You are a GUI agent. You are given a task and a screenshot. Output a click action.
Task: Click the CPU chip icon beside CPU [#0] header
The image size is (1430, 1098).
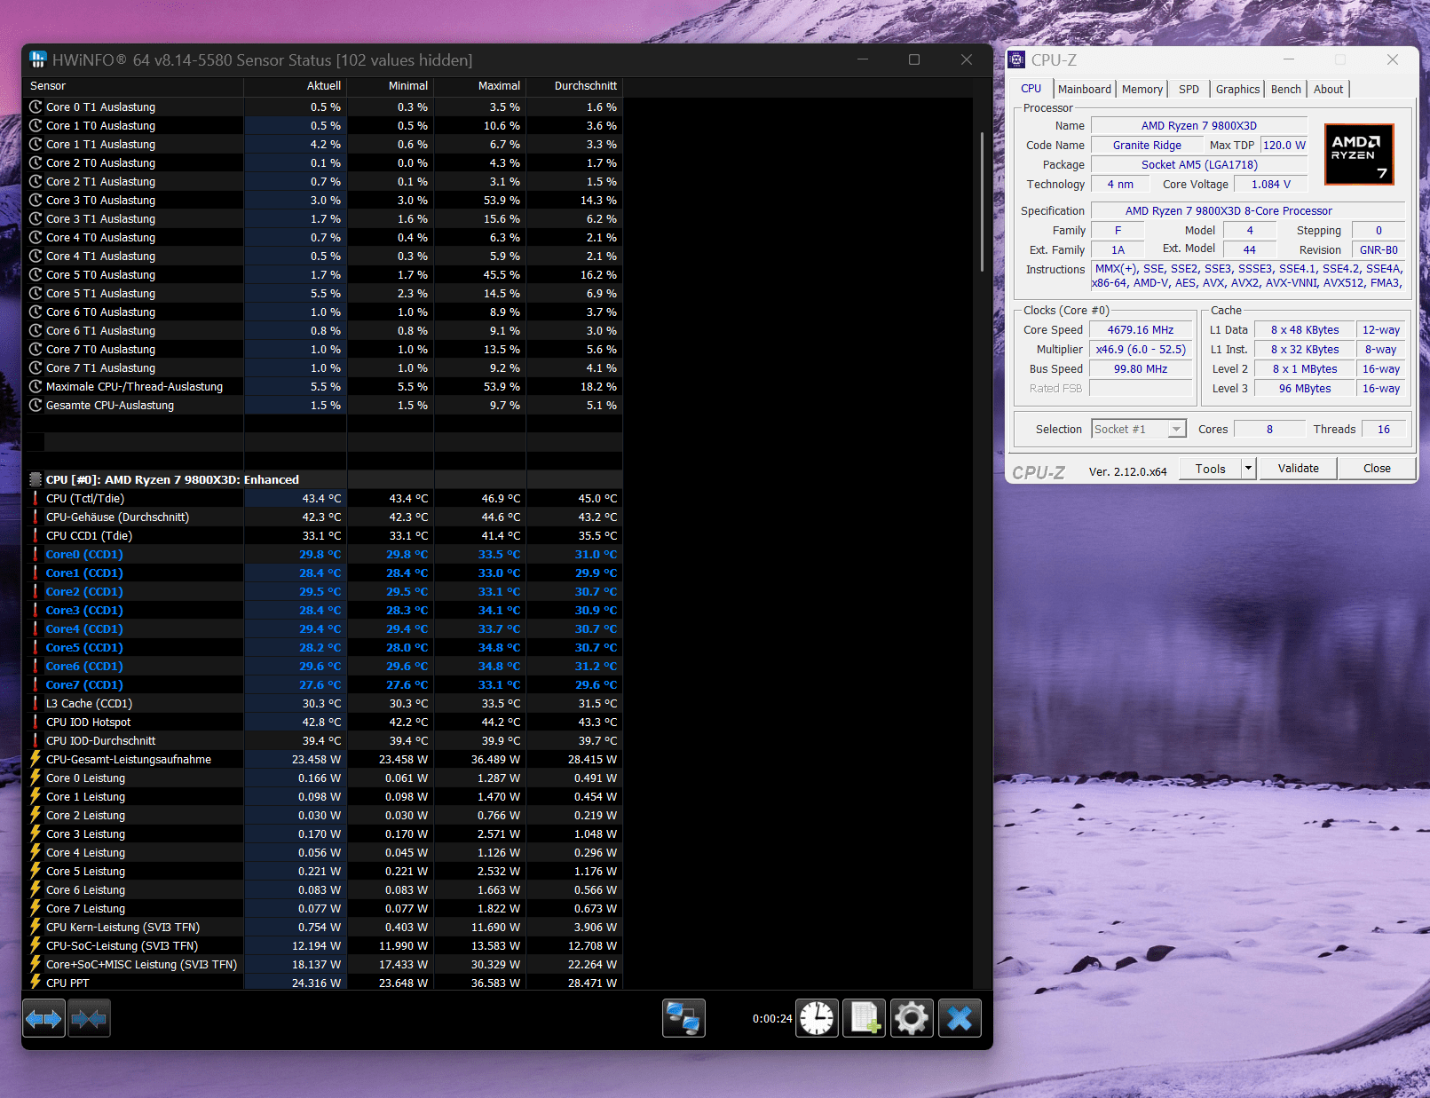pyautogui.click(x=36, y=479)
